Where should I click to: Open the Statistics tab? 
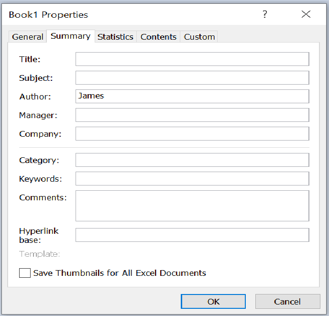(x=115, y=37)
